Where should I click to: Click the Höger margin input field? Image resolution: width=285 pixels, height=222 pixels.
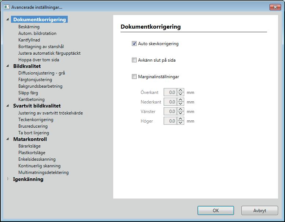170,121
